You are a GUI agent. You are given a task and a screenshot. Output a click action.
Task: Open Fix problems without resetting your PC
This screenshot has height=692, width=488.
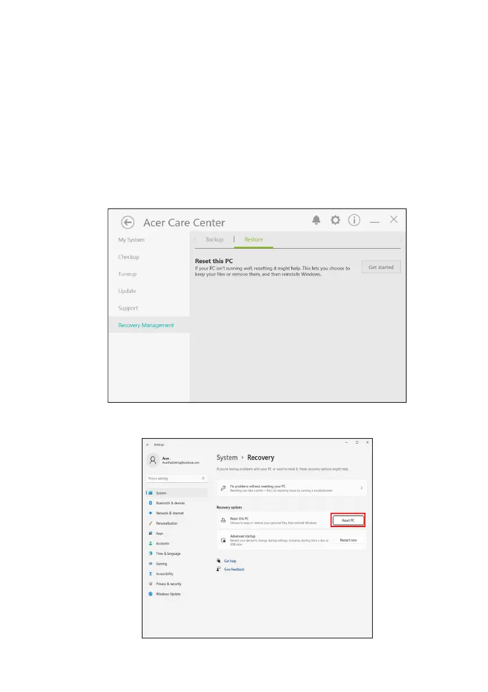click(x=292, y=488)
